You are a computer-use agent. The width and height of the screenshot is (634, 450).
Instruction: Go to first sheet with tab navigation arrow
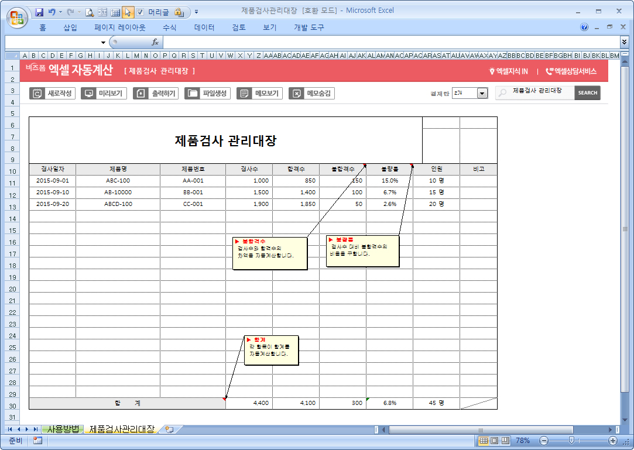tap(10, 430)
